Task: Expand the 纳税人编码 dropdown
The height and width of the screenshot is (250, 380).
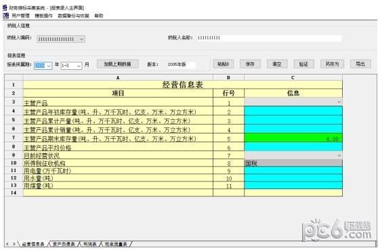Action: (82, 39)
